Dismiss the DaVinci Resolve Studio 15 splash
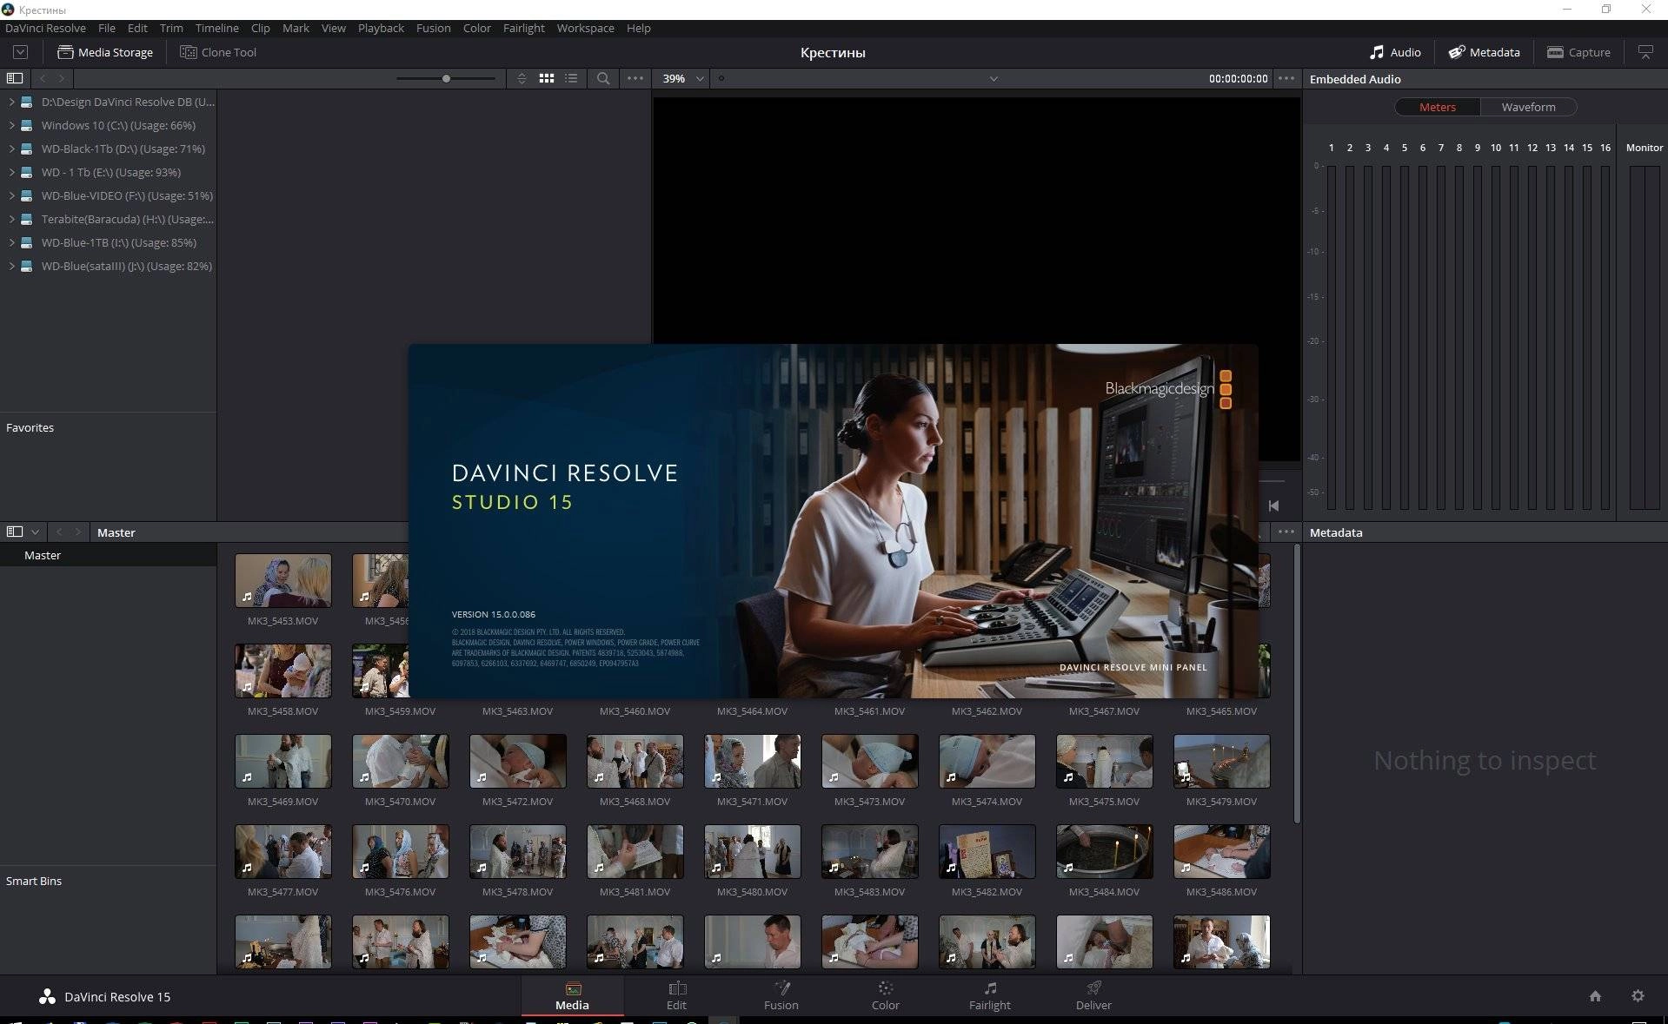The height and width of the screenshot is (1024, 1668). pyautogui.click(x=833, y=521)
